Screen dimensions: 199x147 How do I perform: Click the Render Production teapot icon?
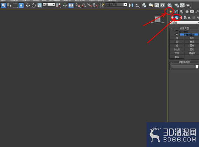188,5
